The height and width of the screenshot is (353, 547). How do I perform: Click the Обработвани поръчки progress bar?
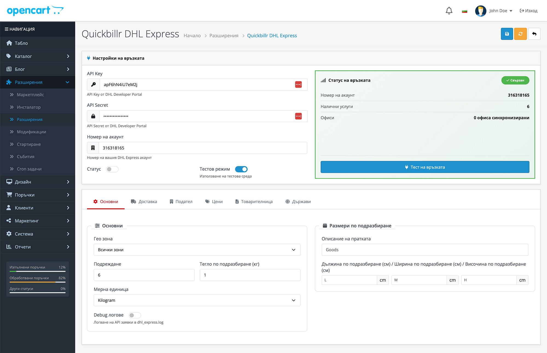click(x=37, y=282)
